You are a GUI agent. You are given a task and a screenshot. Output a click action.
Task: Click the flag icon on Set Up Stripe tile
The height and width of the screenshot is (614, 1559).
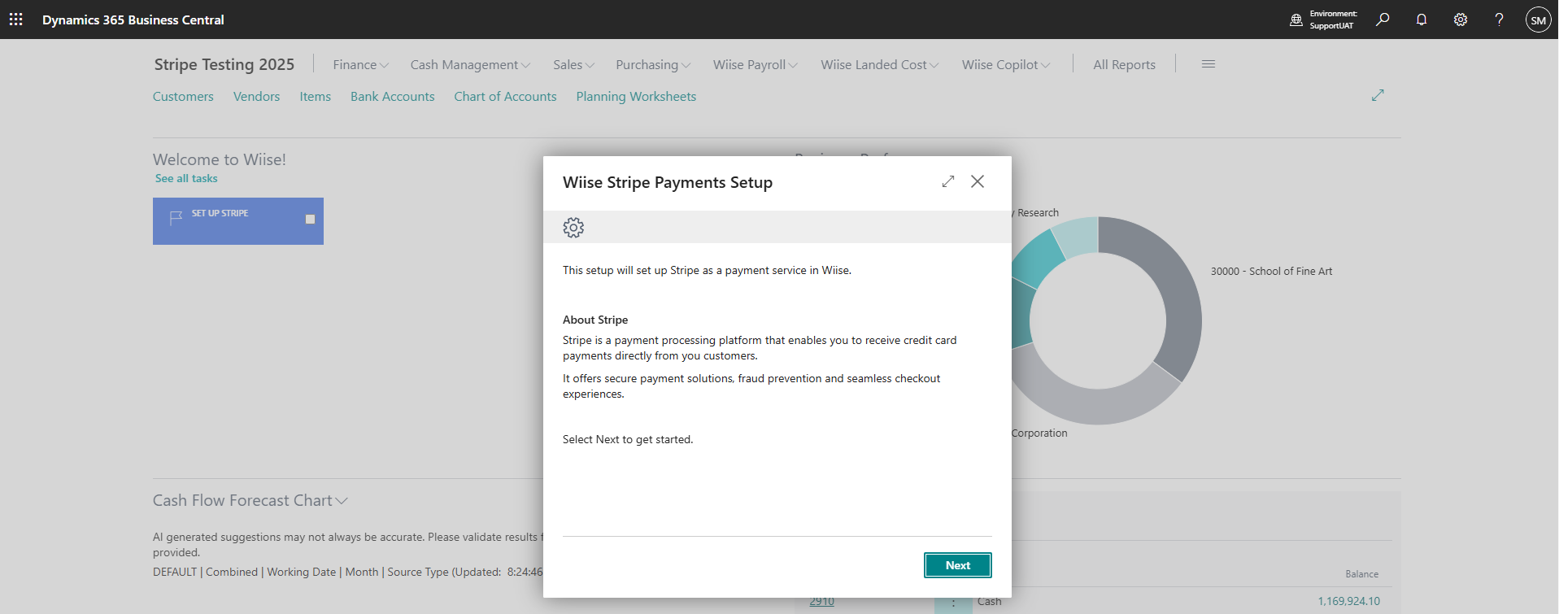pyautogui.click(x=176, y=218)
